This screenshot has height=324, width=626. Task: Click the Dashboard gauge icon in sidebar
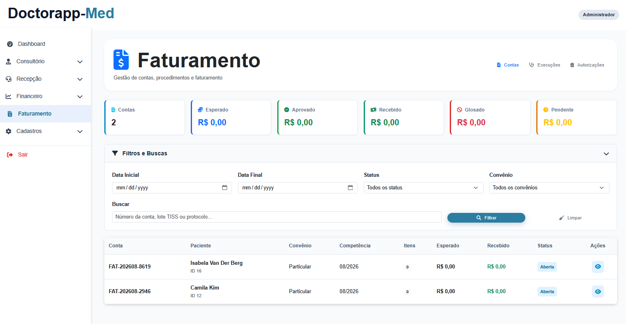(10, 44)
